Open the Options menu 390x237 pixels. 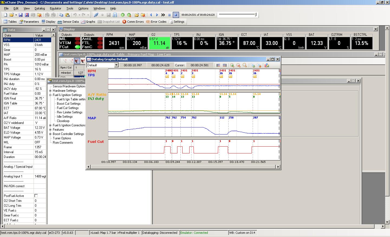pyautogui.click(x=83, y=8)
